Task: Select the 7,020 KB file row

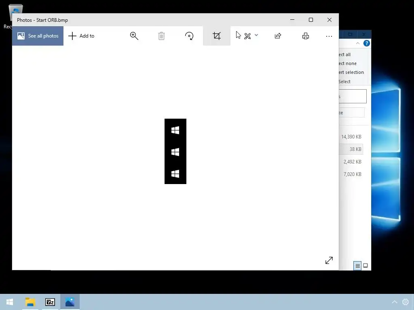Action: click(351, 174)
